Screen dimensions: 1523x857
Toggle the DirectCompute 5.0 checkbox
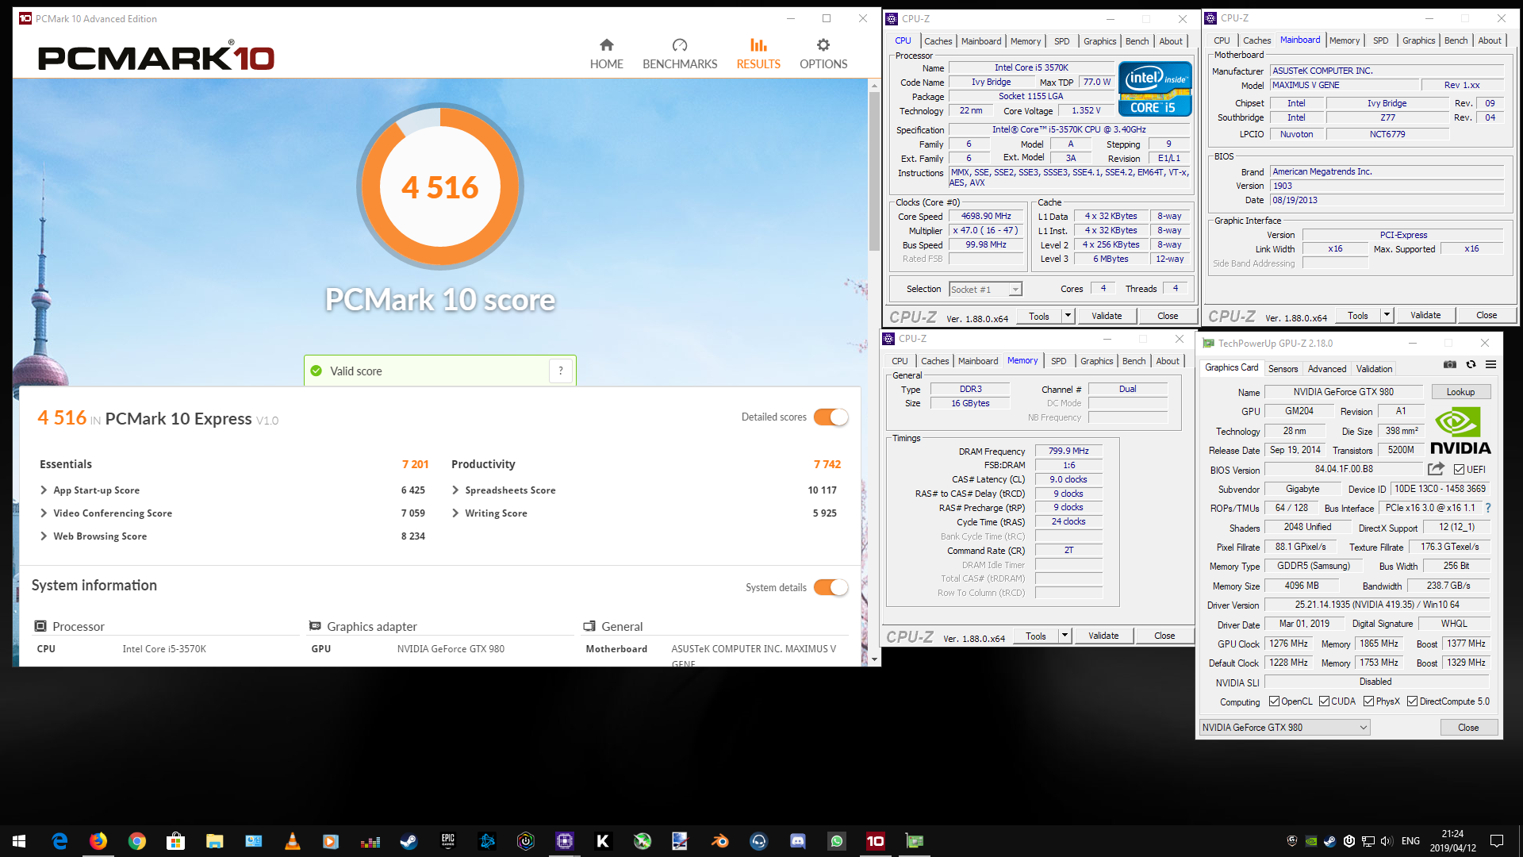[x=1412, y=701]
